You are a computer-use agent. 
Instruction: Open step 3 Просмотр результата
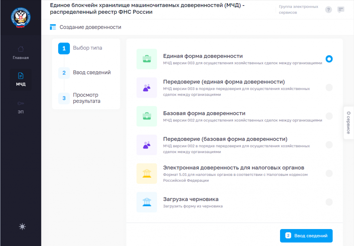[64, 98]
